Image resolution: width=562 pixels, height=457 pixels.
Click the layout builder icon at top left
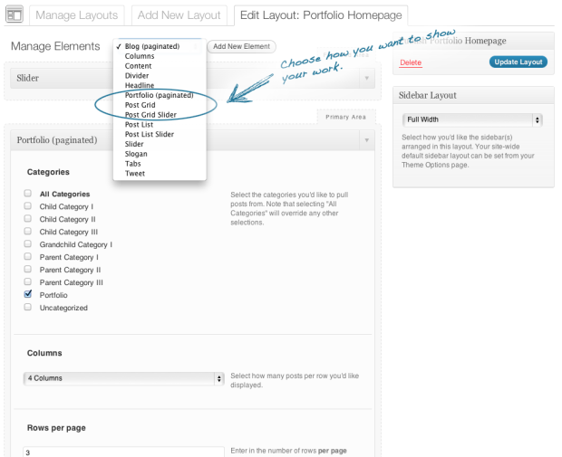(15, 15)
